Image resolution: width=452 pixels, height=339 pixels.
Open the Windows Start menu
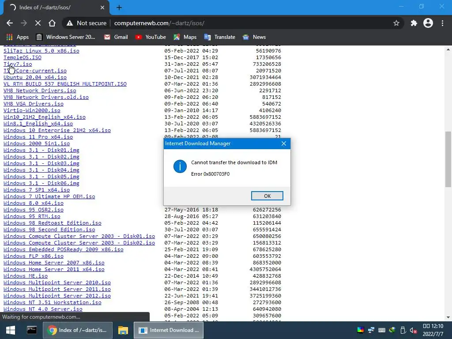[x=11, y=330]
